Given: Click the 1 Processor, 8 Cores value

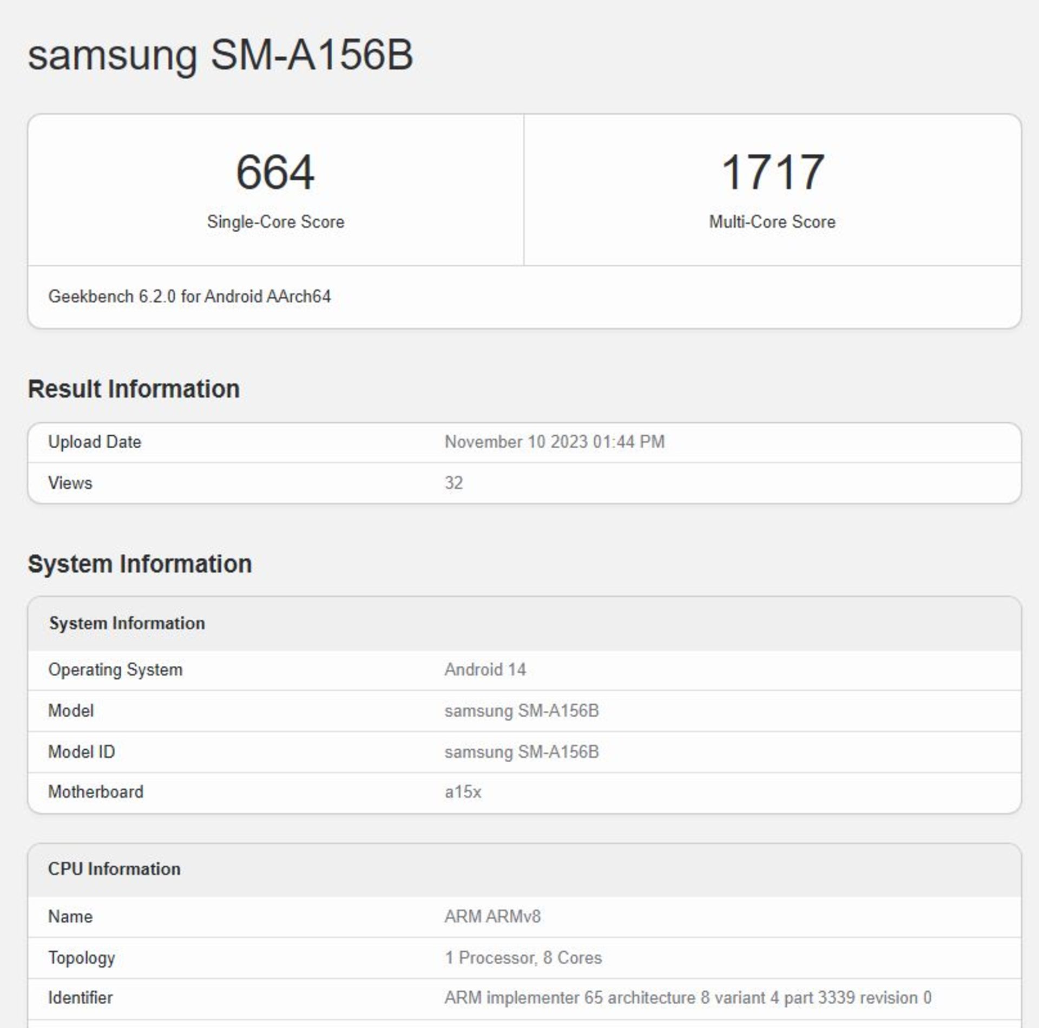Looking at the screenshot, I should pyautogui.click(x=523, y=958).
